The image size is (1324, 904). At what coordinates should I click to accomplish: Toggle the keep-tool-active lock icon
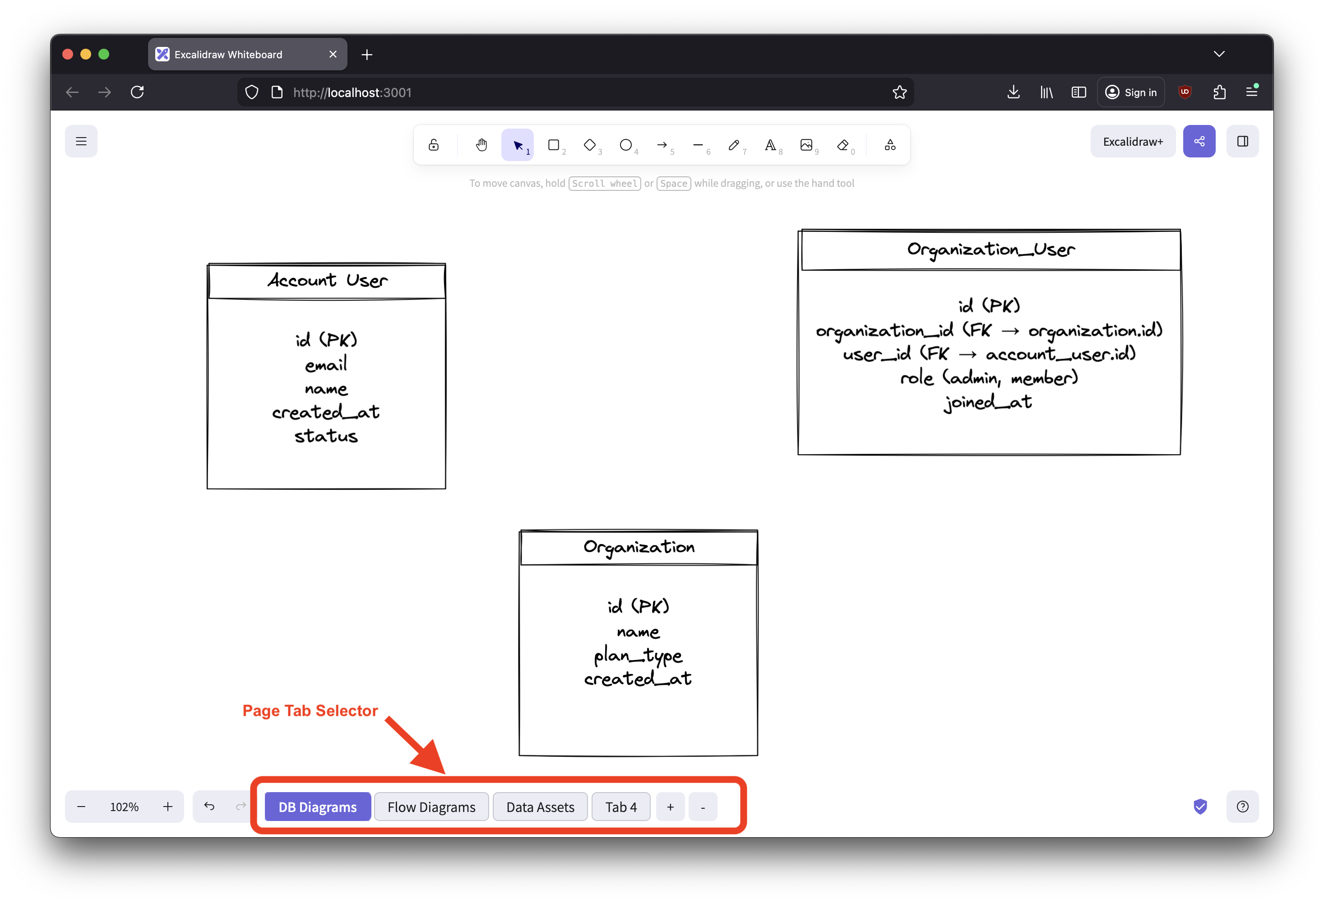(x=434, y=145)
